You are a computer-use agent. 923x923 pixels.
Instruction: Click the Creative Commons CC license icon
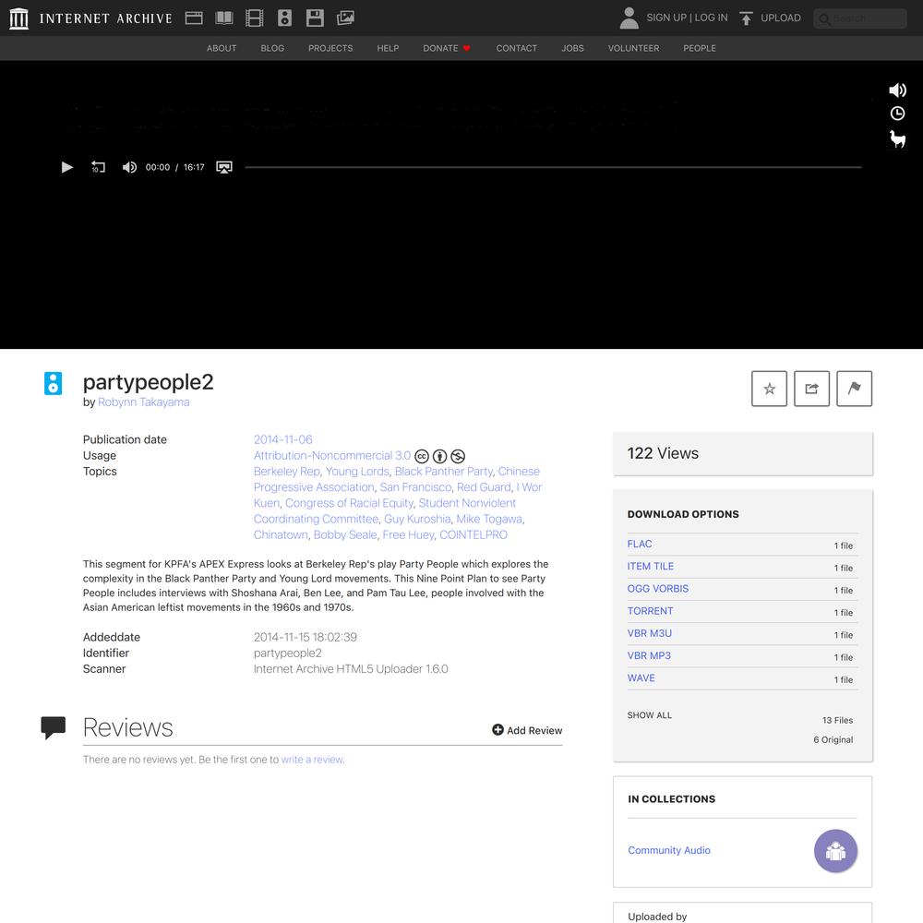[422, 456]
